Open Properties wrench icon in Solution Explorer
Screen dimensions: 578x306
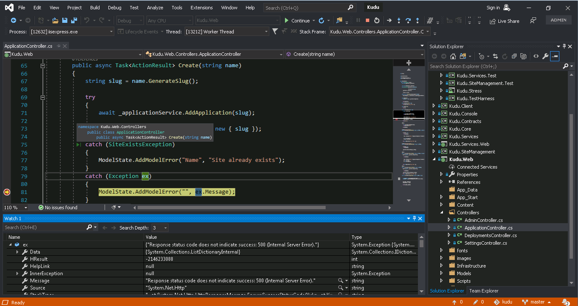(x=545, y=56)
